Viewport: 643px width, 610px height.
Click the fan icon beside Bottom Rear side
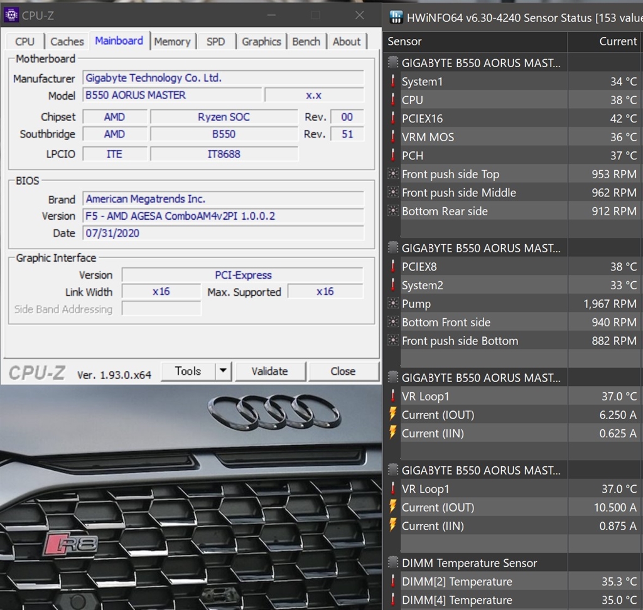393,211
